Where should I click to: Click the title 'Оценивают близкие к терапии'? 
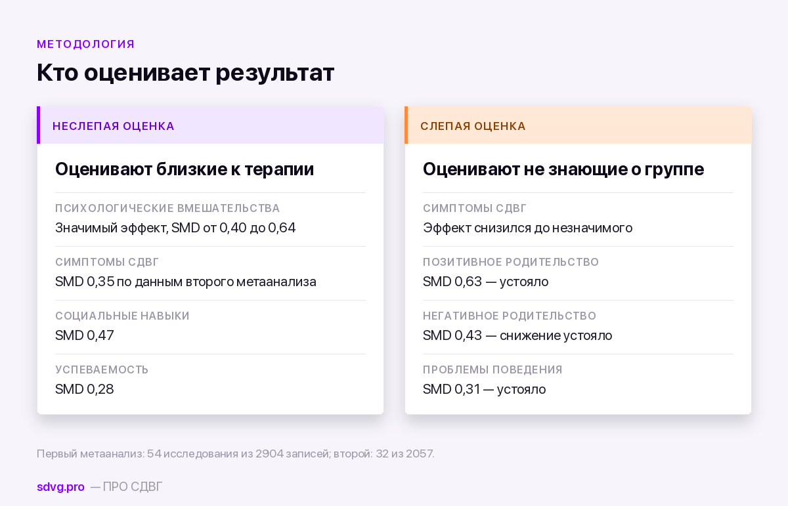click(185, 169)
